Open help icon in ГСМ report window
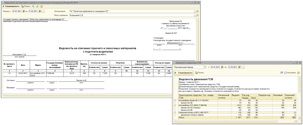The width and height of the screenshot is (303, 125). coord(298,73)
